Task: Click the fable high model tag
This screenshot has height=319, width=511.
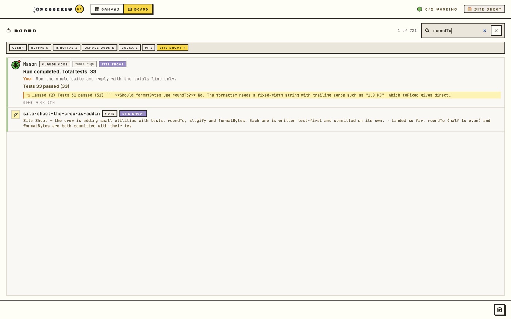Action: (x=84, y=64)
